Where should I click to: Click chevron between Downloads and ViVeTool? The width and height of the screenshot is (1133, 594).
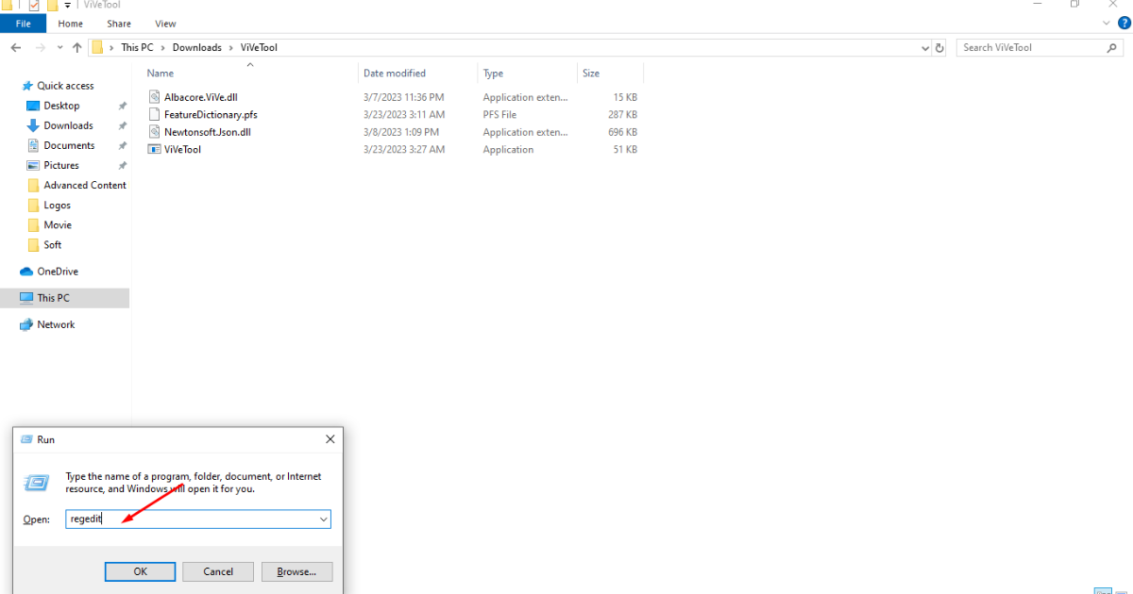(232, 47)
